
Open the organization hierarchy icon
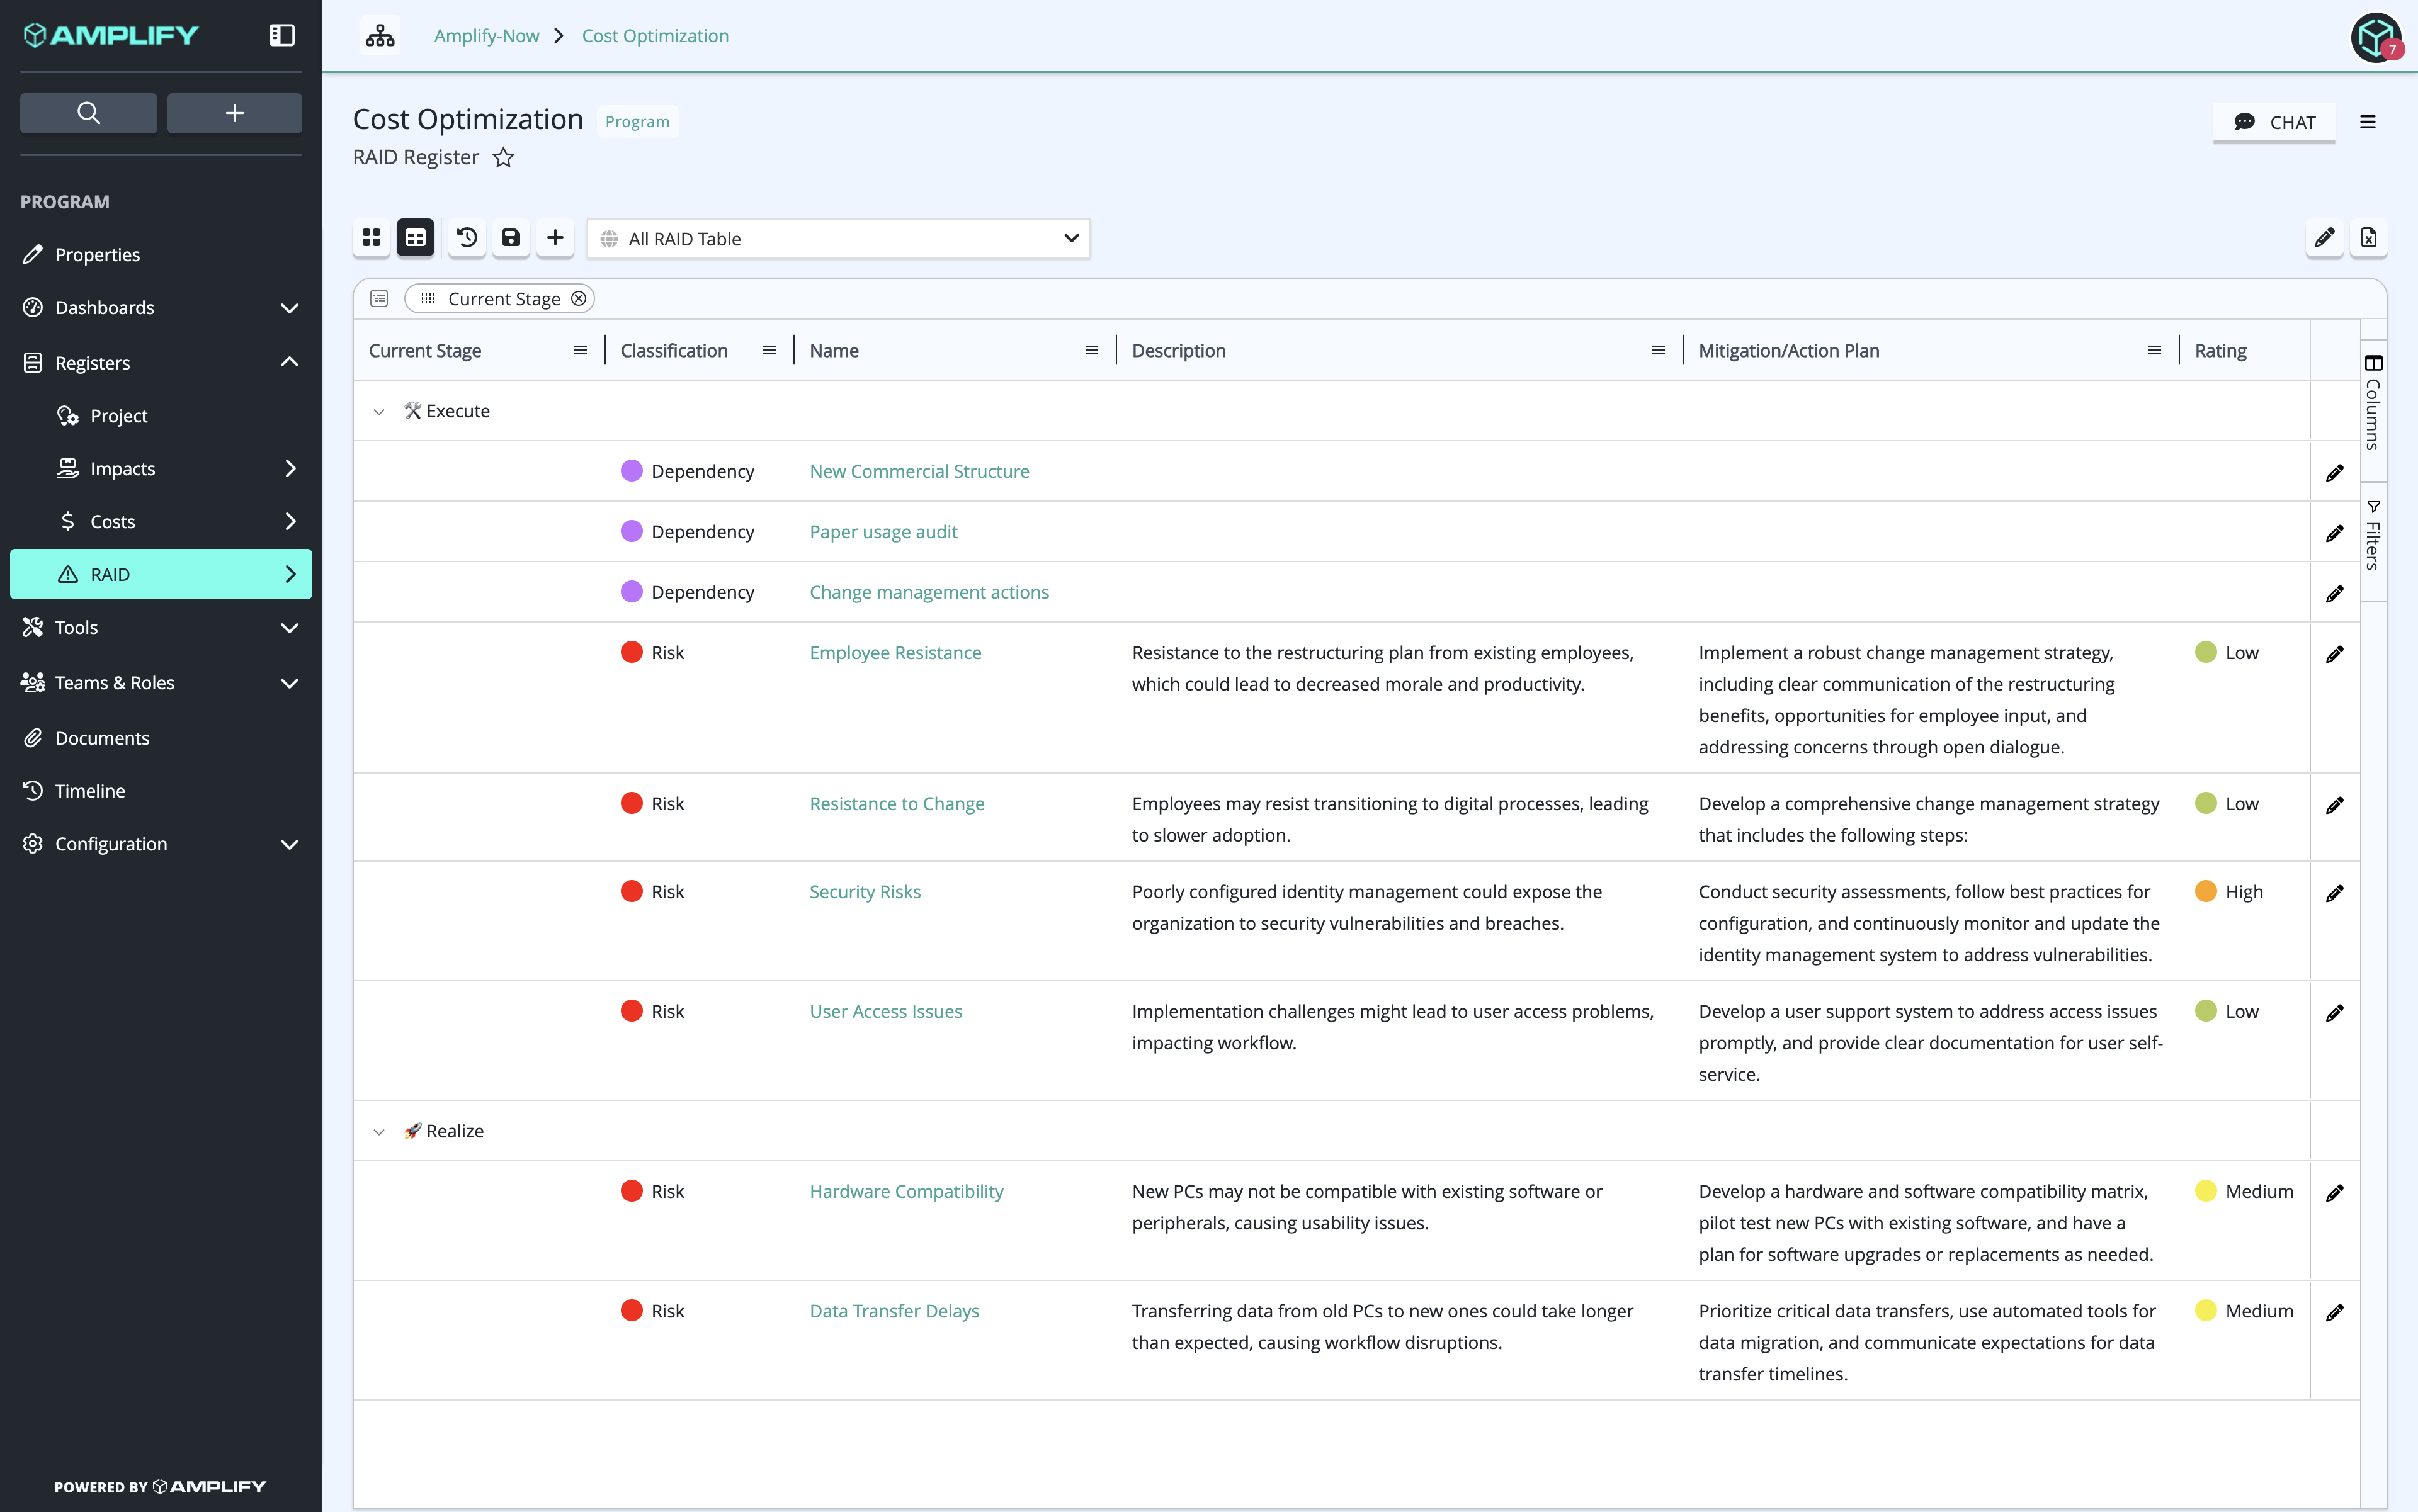(380, 36)
